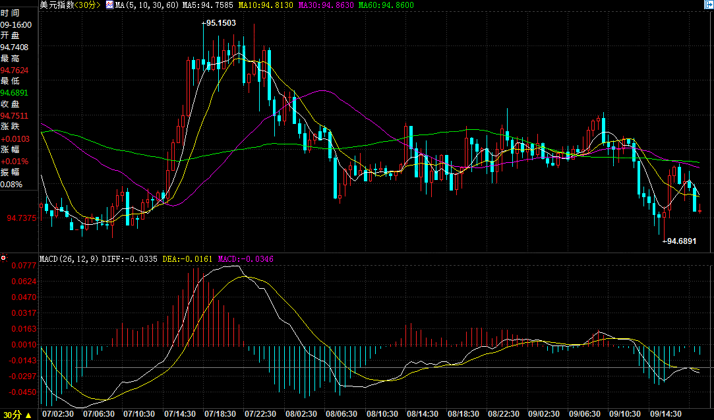Click the magenta MA30:94.8630 legend

click(x=326, y=5)
